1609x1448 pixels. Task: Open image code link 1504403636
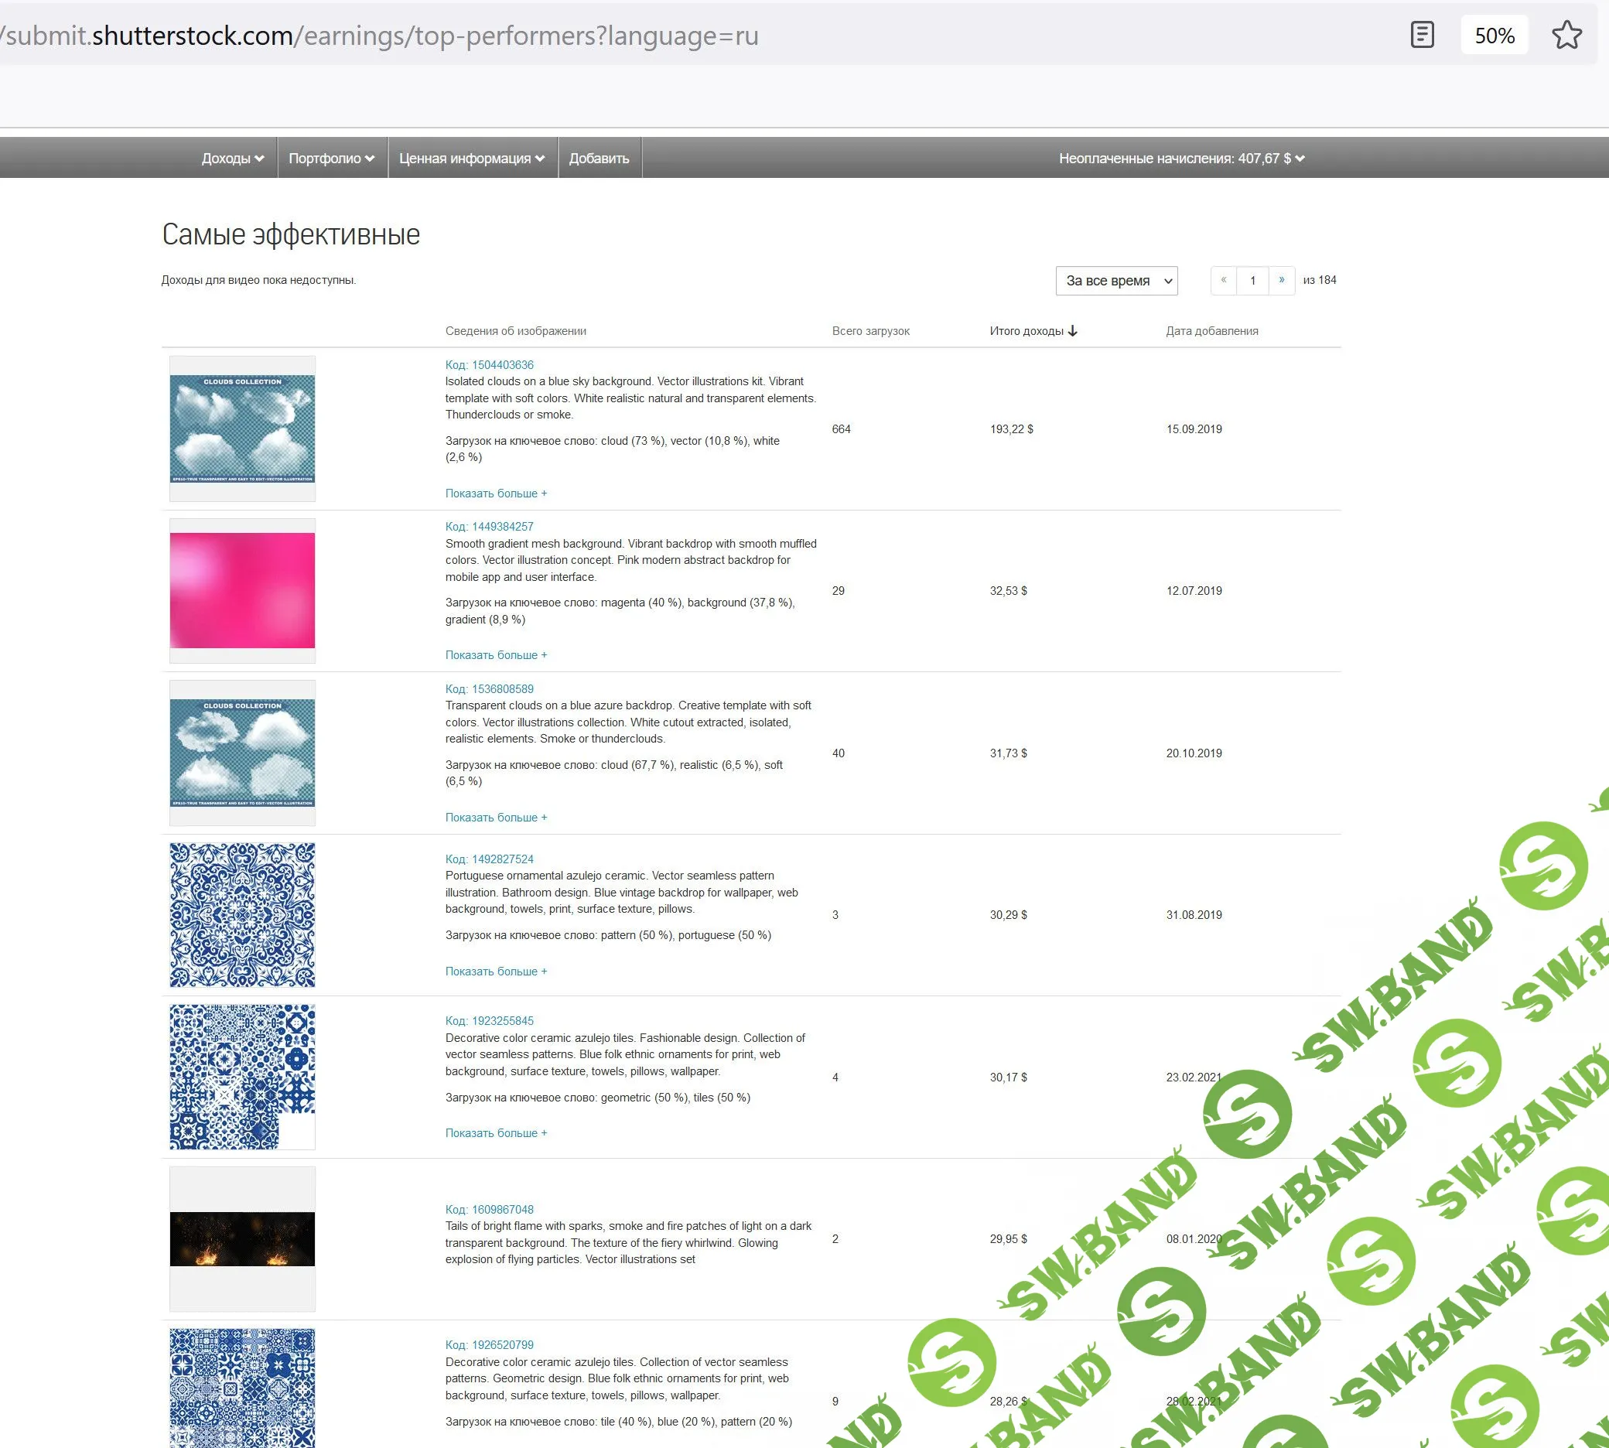tap(489, 365)
